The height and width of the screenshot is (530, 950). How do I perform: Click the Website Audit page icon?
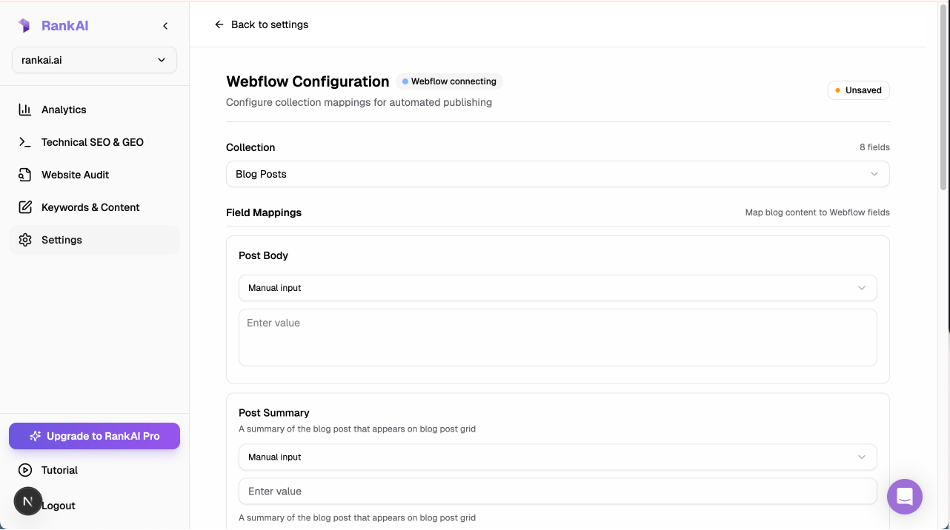pos(24,174)
